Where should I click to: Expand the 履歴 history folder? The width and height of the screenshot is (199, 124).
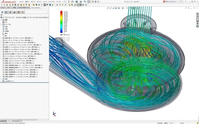1,20
